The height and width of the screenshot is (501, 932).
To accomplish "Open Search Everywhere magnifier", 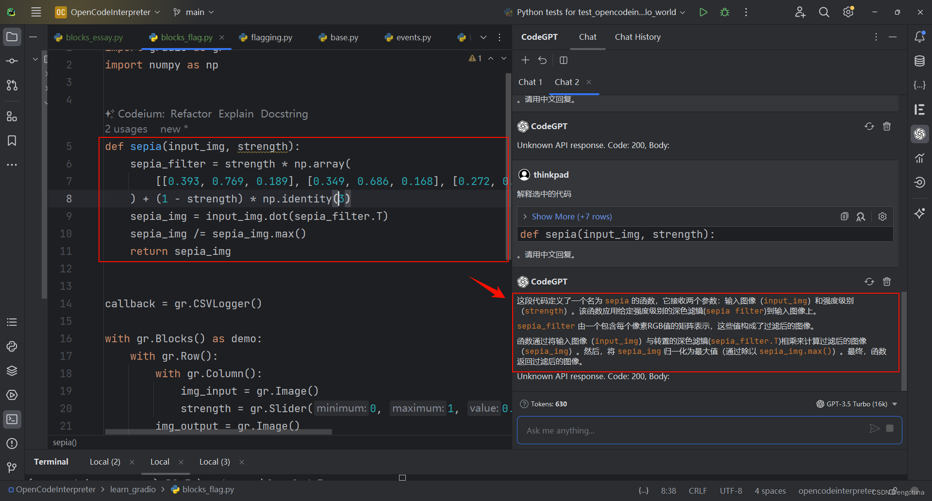I will [824, 12].
